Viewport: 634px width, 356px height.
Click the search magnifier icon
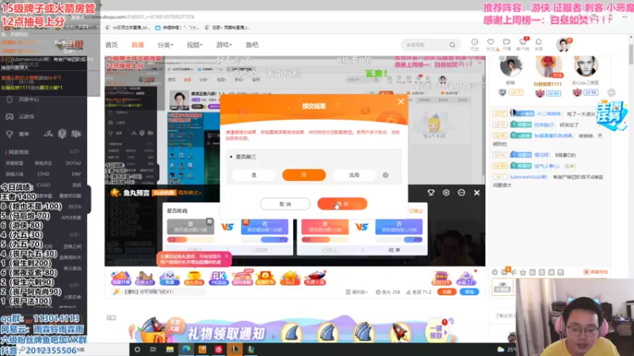(453, 45)
